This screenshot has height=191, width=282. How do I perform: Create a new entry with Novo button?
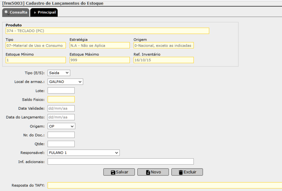tap(153, 172)
